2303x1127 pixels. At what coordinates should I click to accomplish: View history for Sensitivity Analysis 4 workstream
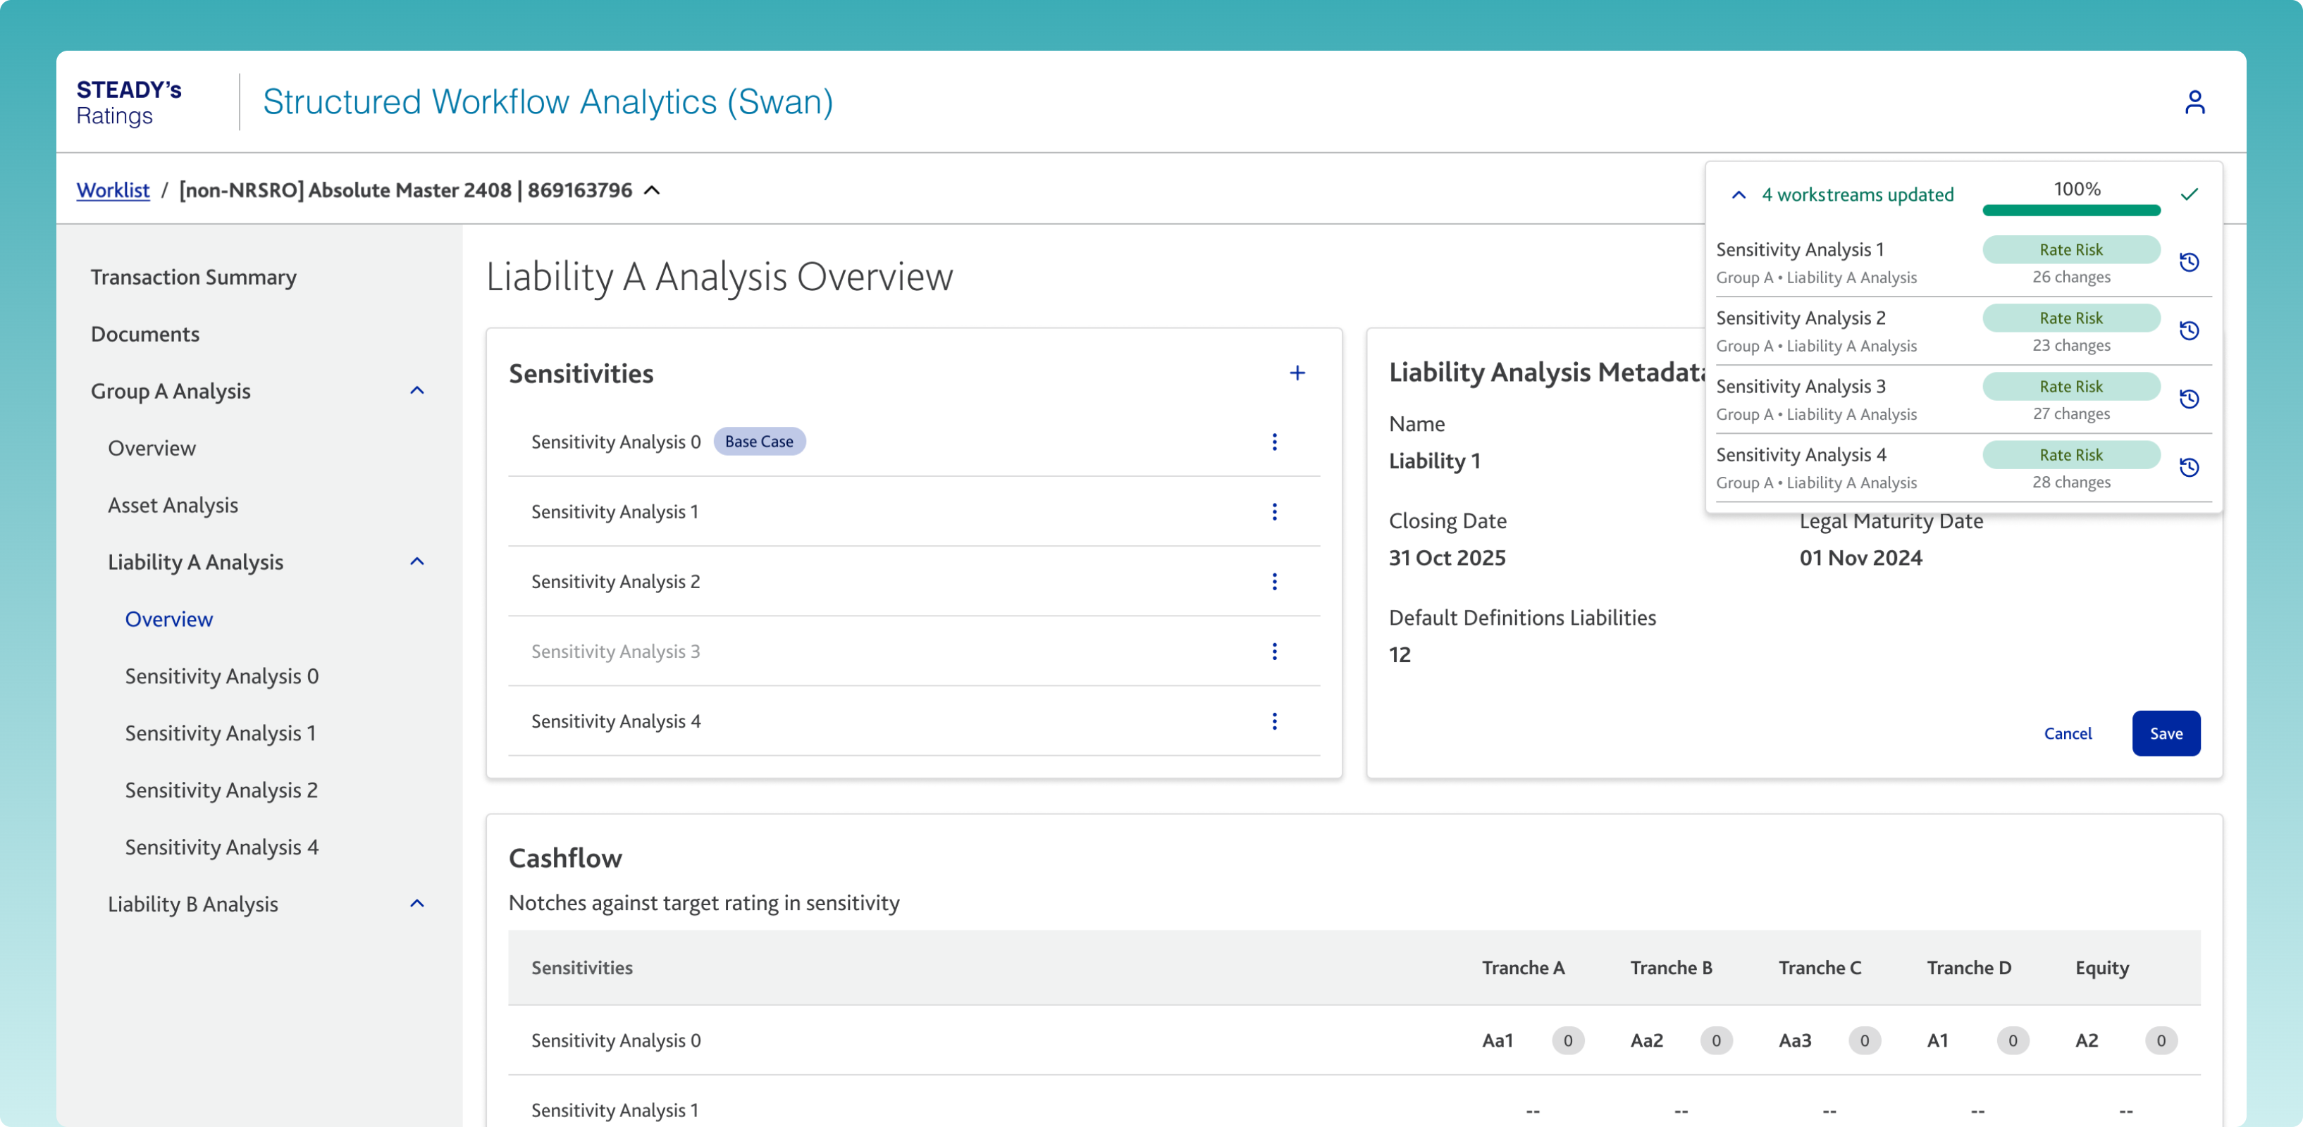[2189, 468]
